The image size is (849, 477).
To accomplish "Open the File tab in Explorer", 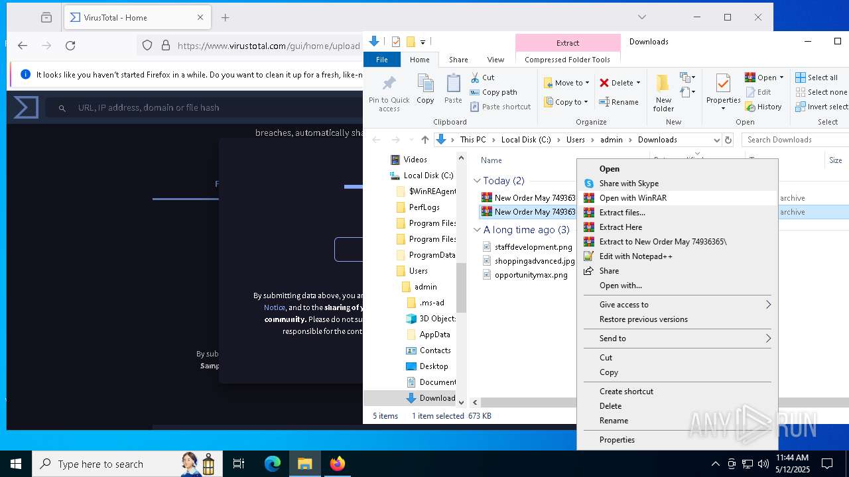I will click(382, 60).
